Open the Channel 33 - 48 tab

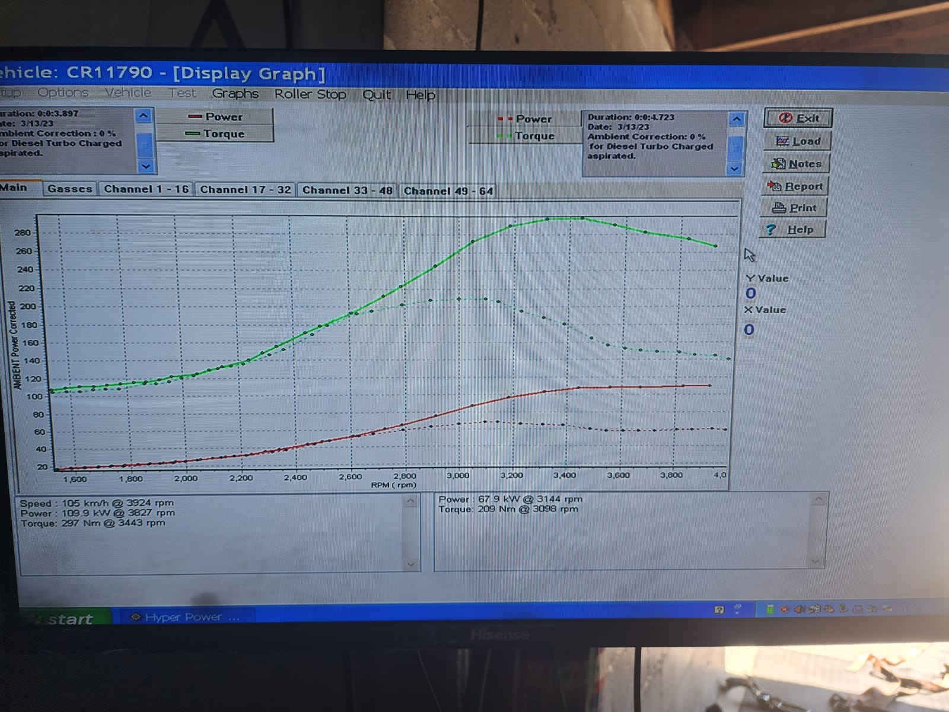tap(348, 190)
